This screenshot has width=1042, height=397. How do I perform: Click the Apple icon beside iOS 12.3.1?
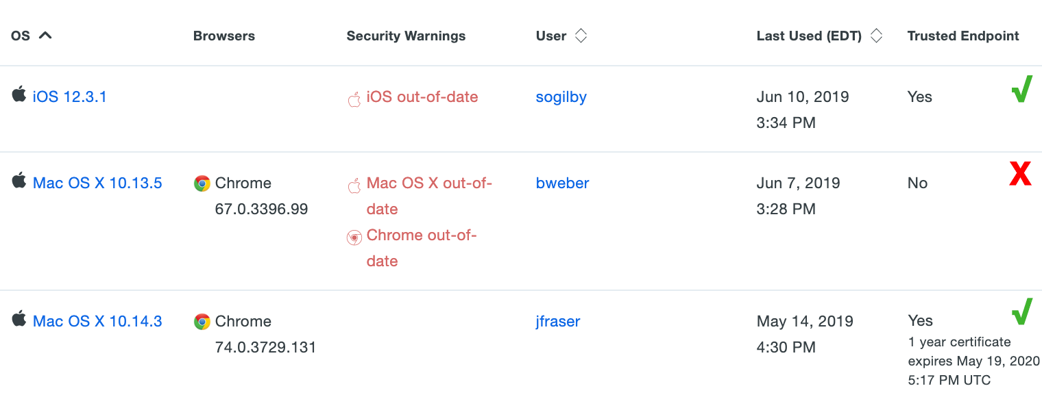click(19, 94)
